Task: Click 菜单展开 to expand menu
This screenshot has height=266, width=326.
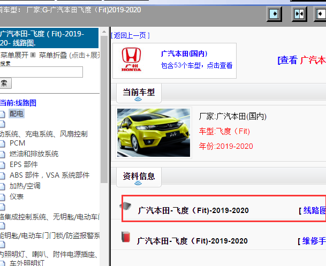Action: 14,55
